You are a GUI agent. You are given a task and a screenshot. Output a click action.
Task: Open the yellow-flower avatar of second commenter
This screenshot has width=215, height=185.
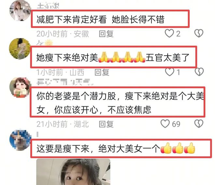(x=20, y=49)
